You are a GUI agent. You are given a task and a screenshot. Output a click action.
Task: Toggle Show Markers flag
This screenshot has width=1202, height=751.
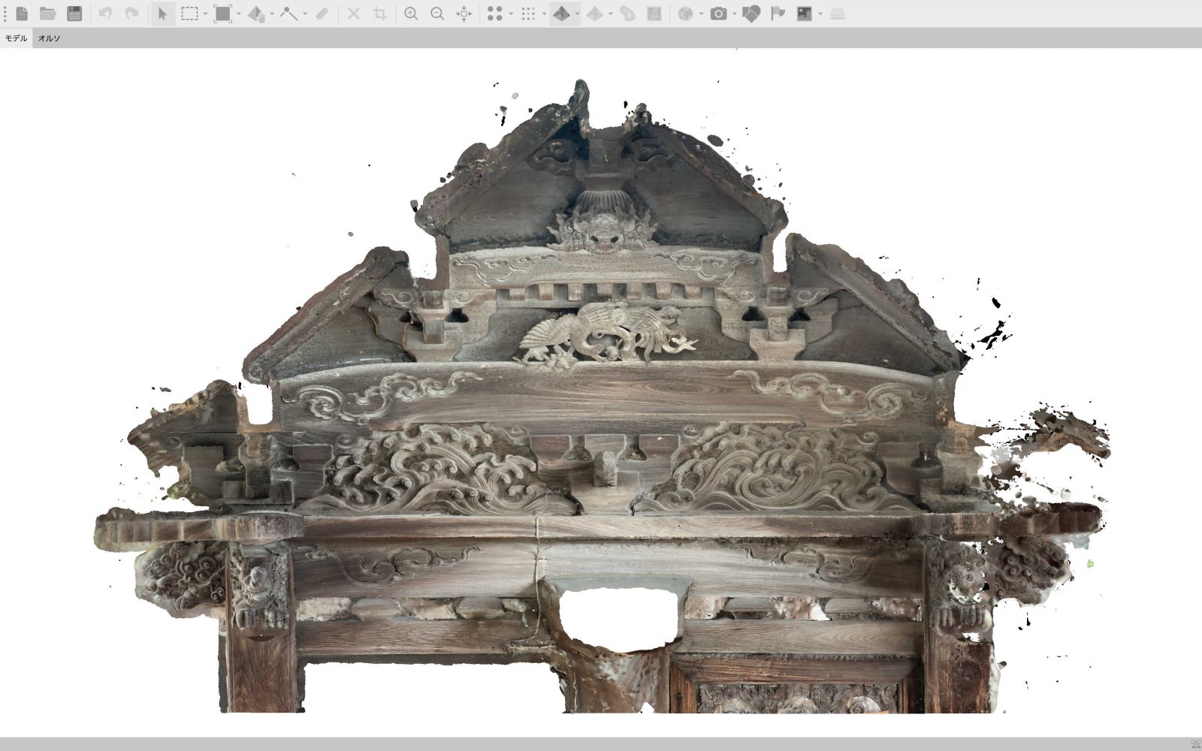pos(778,14)
